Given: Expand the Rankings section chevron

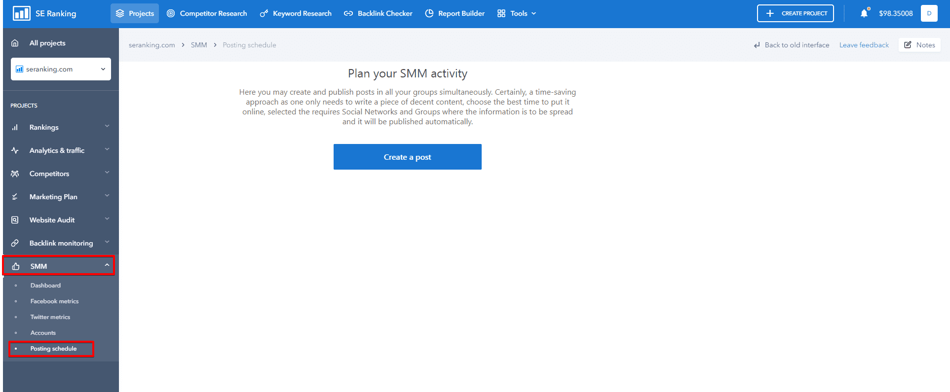Looking at the screenshot, I should point(107,127).
